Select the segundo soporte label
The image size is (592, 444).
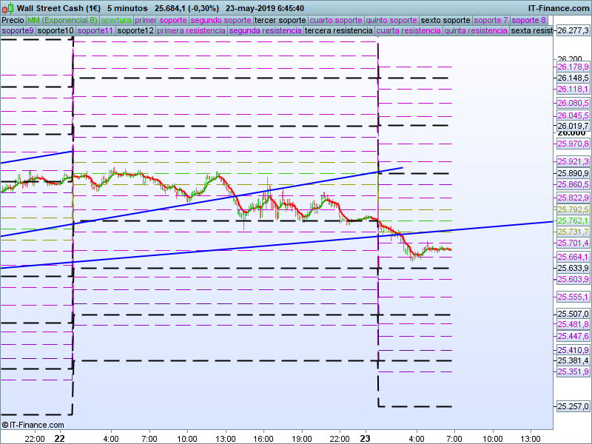coord(221,20)
